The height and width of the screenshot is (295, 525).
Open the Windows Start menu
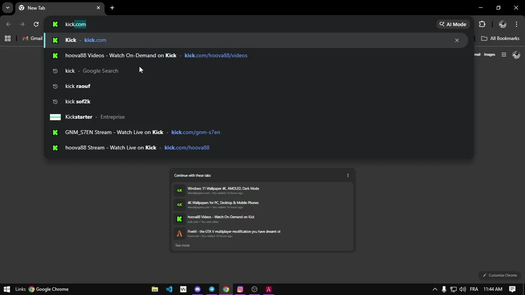(x=7, y=289)
